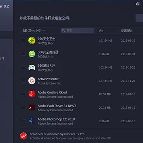Screen dimensions: 143x143
Task: Click the 2018-11-23 install date
Action: tap(128, 81)
